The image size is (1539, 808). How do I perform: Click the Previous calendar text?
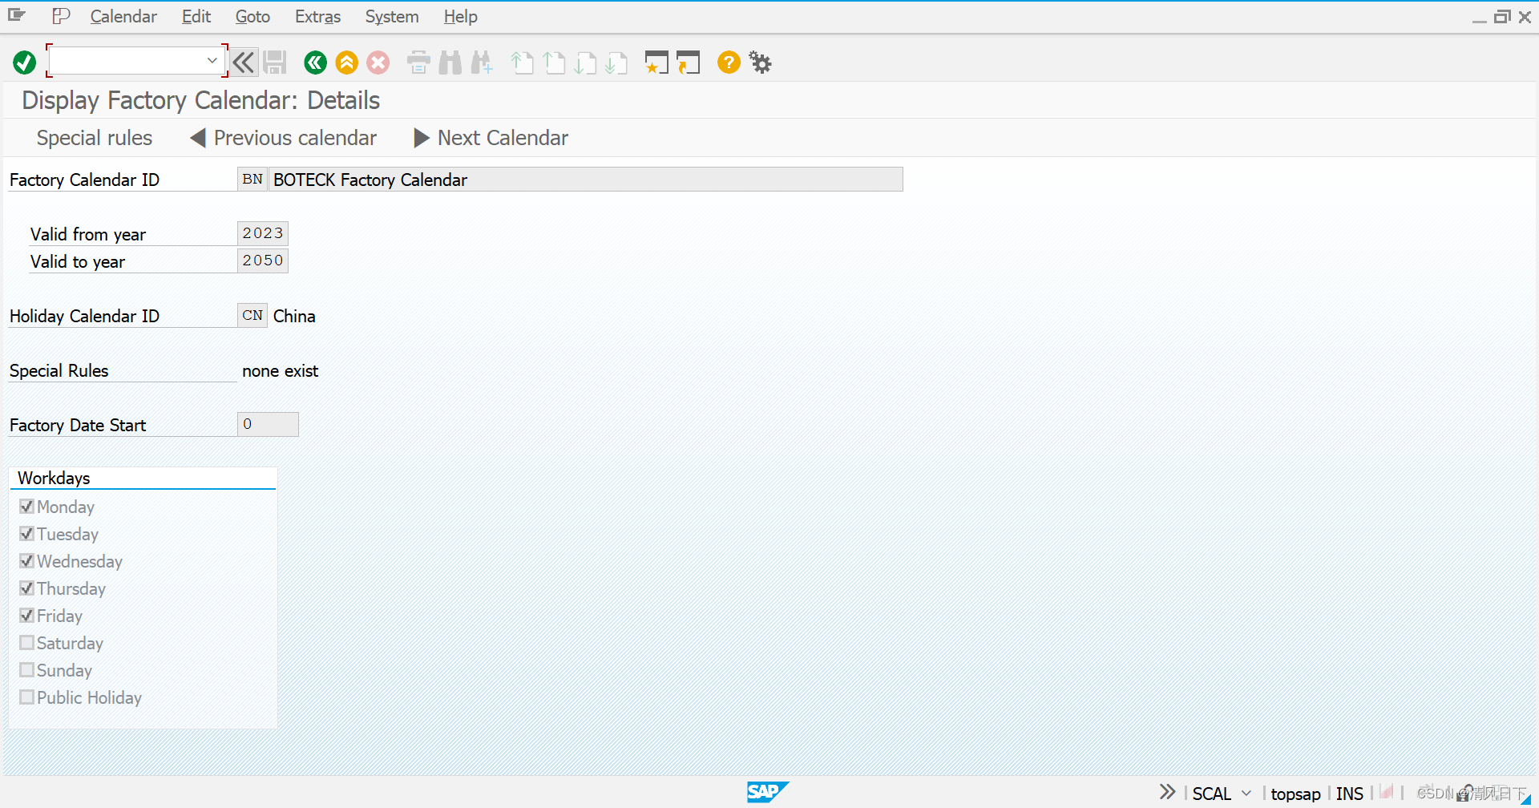pyautogui.click(x=295, y=138)
